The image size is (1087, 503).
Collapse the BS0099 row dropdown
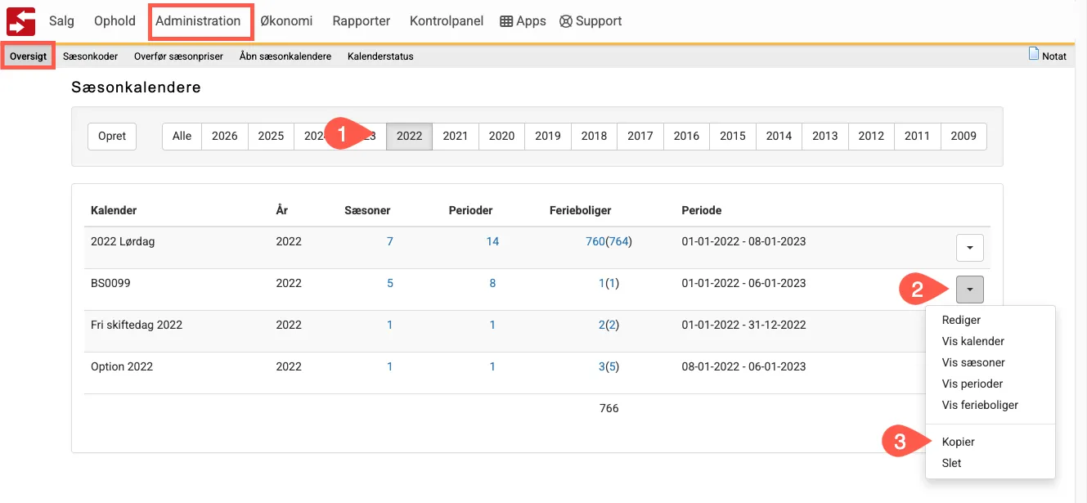click(969, 290)
